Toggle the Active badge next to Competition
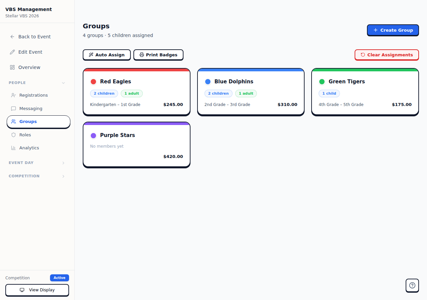 [x=59, y=278]
